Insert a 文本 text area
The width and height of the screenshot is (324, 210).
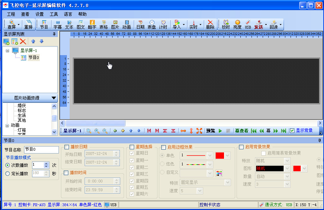pyautogui.click(x=69, y=24)
